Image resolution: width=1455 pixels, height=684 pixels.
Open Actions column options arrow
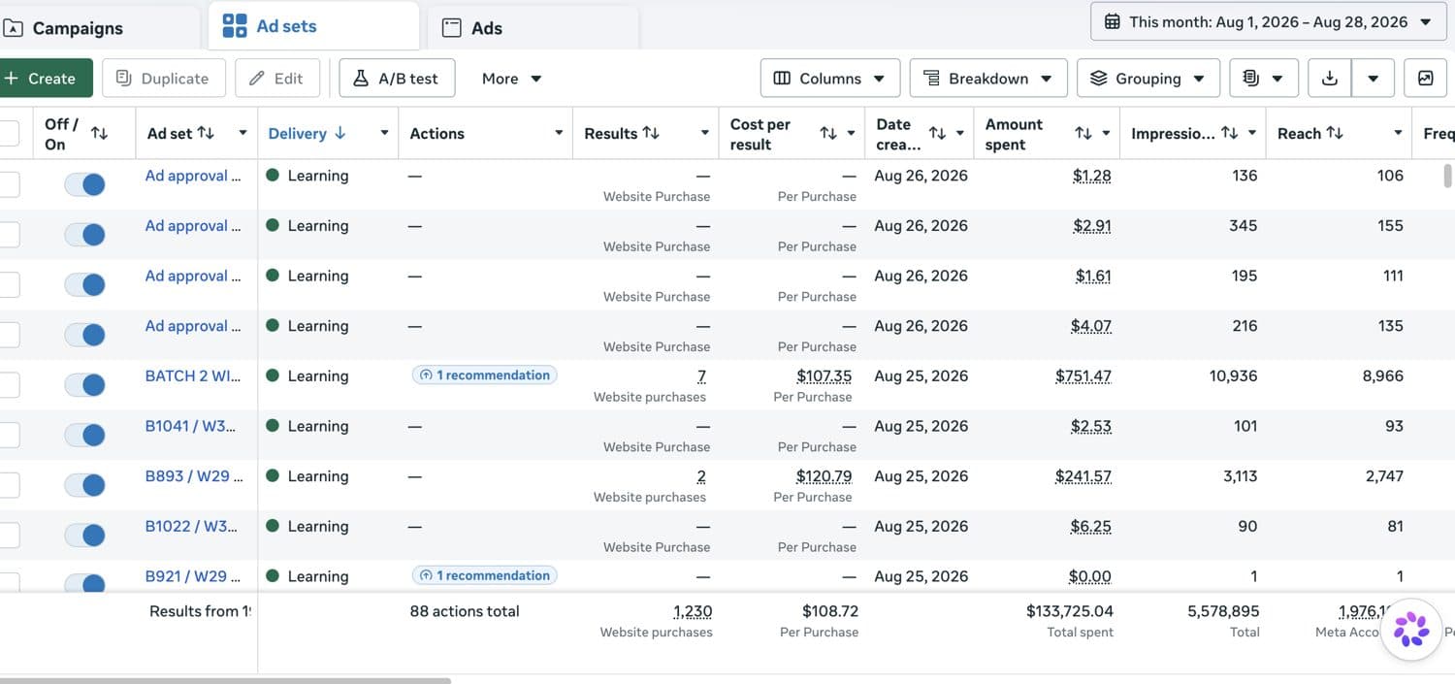[x=559, y=133]
